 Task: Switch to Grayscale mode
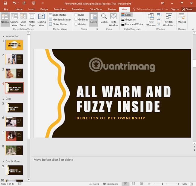[x=128, y=20]
